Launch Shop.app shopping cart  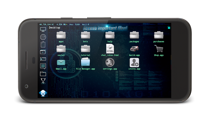tap(159, 49)
